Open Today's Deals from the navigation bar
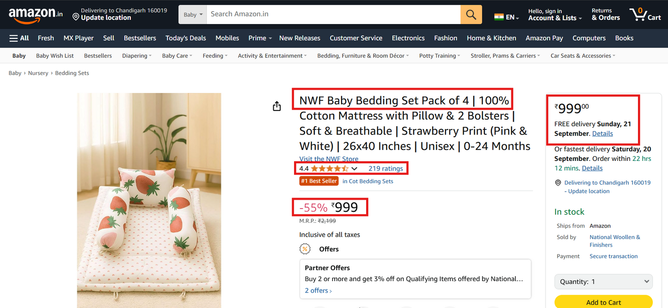Screen dimensions: 668x308 pyautogui.click(x=185, y=38)
